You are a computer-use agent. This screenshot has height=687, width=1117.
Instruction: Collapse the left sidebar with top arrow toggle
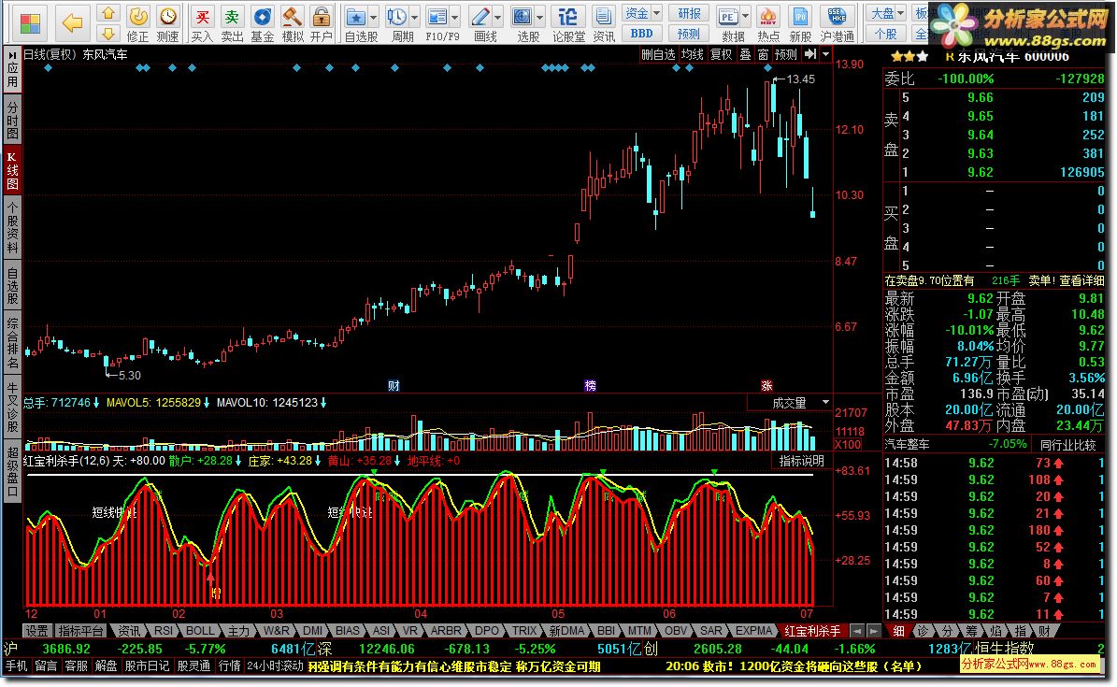pyautogui.click(x=12, y=53)
